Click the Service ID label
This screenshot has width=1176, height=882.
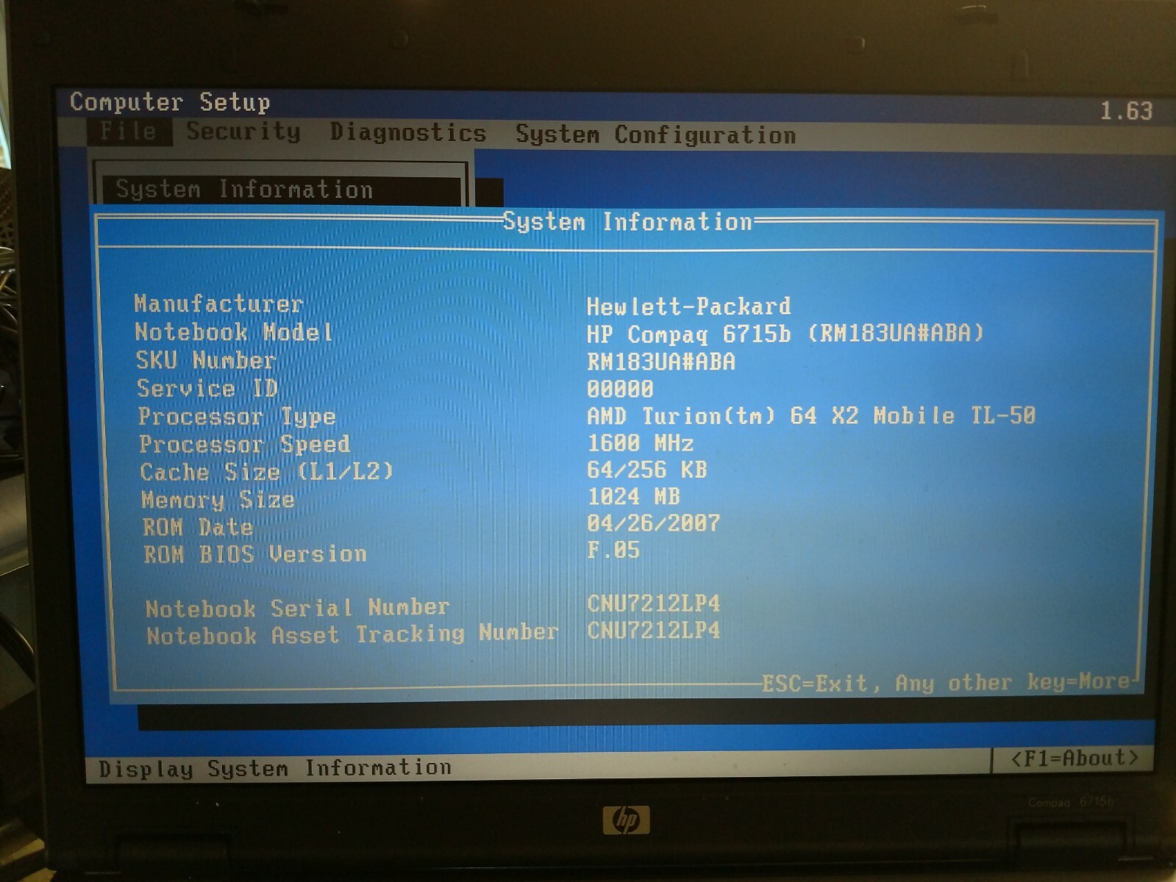[207, 388]
